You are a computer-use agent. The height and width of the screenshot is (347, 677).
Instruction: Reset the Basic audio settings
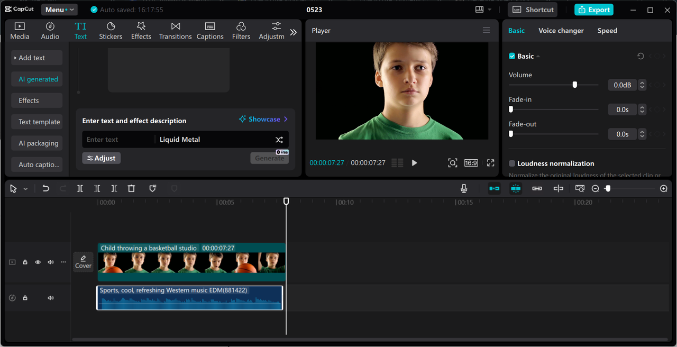(x=641, y=56)
